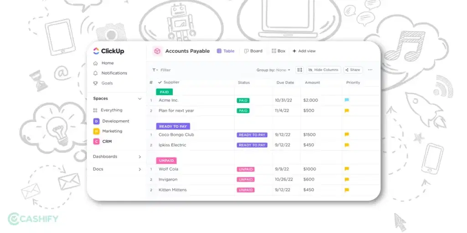Click the ClickUp logo
Screen dimensions: 467x233
point(109,51)
